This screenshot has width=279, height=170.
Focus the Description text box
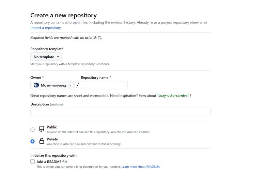[120, 112]
